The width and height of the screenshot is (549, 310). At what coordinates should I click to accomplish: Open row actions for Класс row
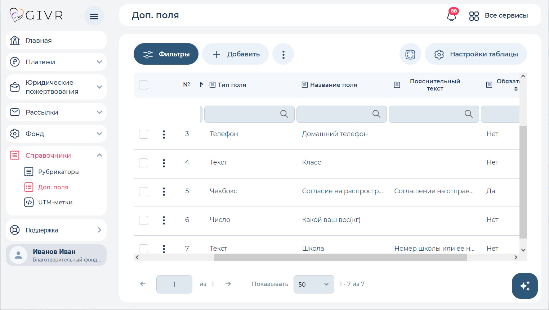164,163
